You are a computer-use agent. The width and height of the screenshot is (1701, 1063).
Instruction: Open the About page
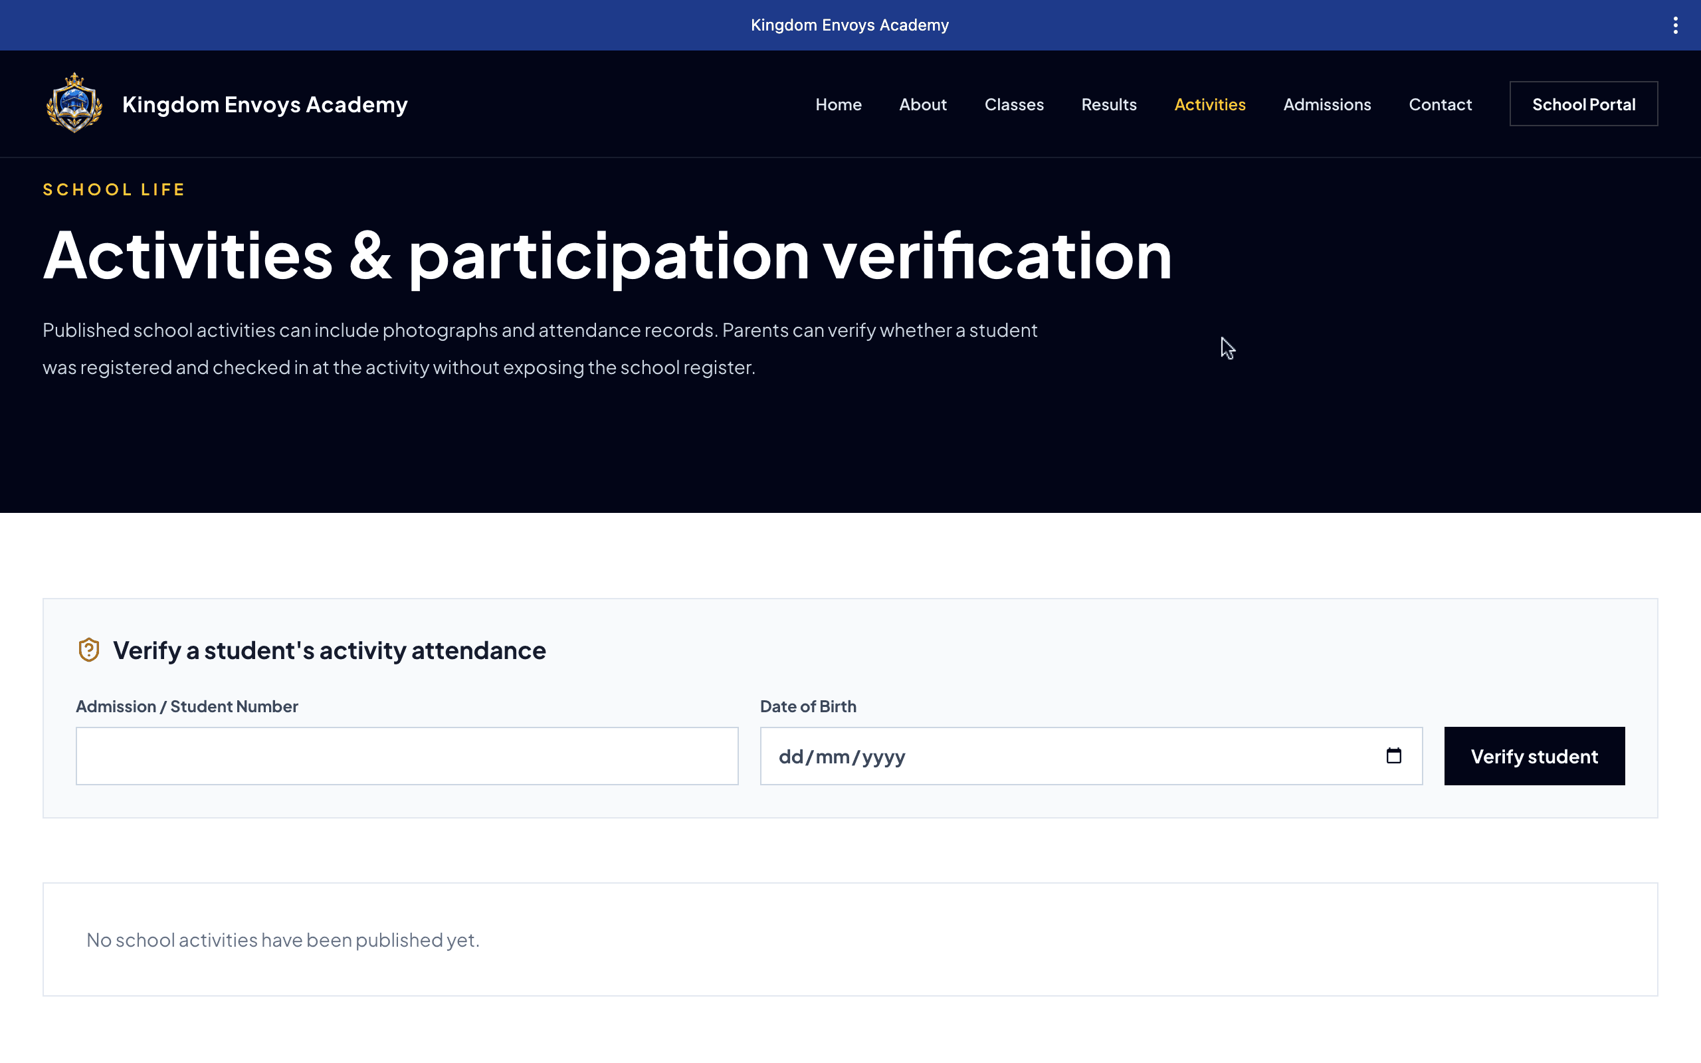[x=922, y=104]
